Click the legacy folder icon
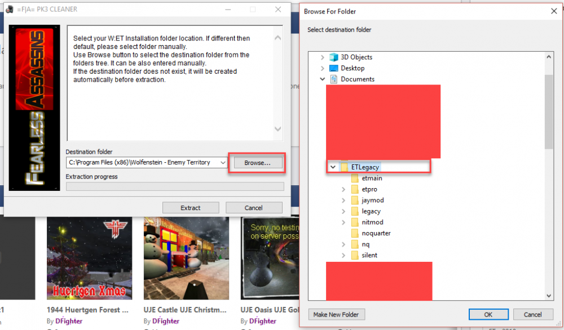The image size is (564, 330). click(x=355, y=211)
